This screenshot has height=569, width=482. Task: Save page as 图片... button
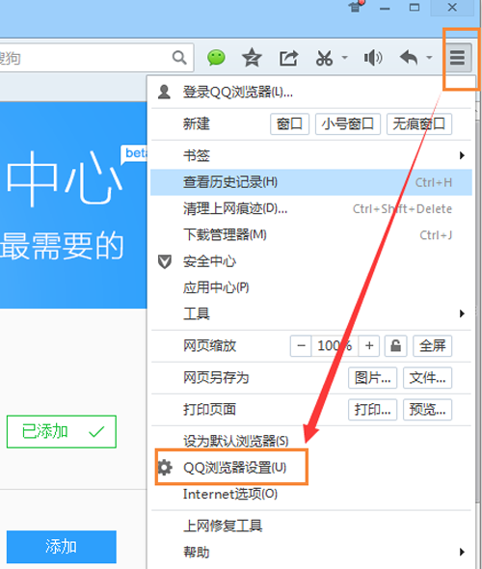tap(372, 378)
